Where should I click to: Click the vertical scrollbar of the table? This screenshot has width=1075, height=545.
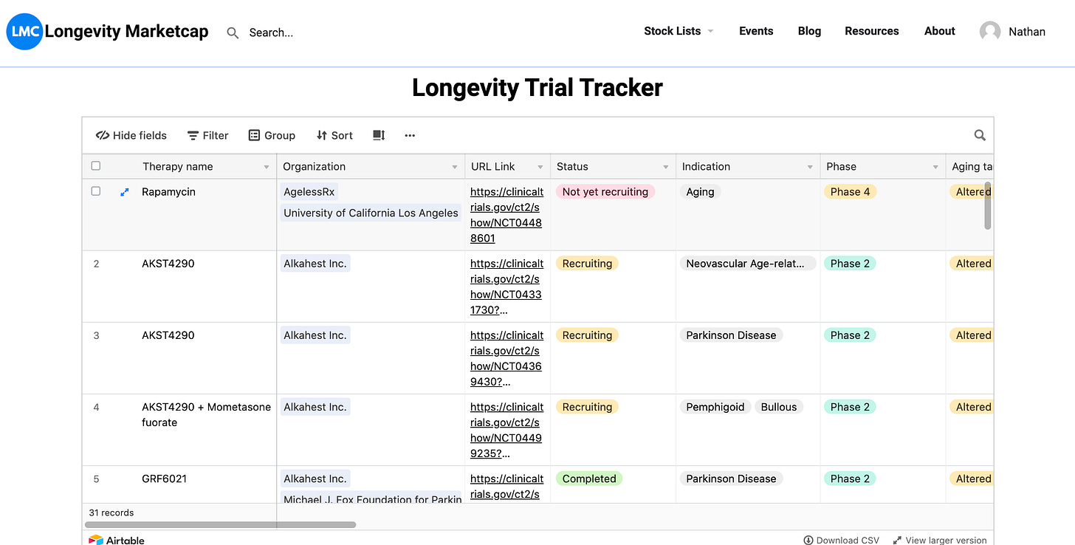pyautogui.click(x=988, y=205)
